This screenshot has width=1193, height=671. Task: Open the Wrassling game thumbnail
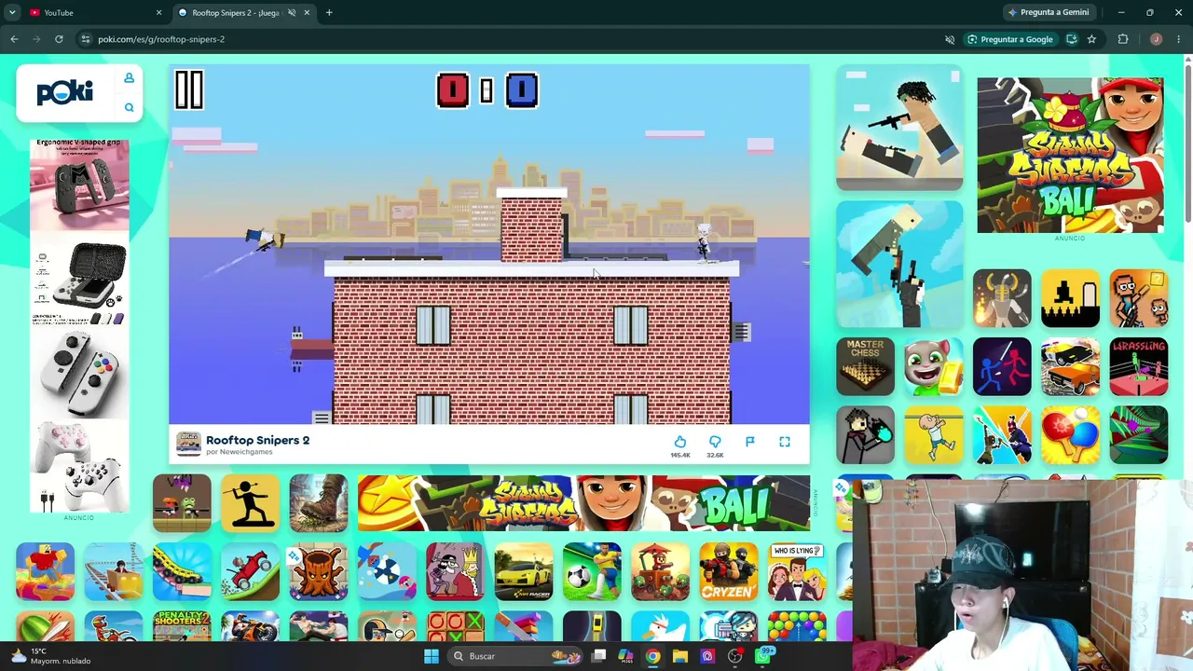[1139, 366]
